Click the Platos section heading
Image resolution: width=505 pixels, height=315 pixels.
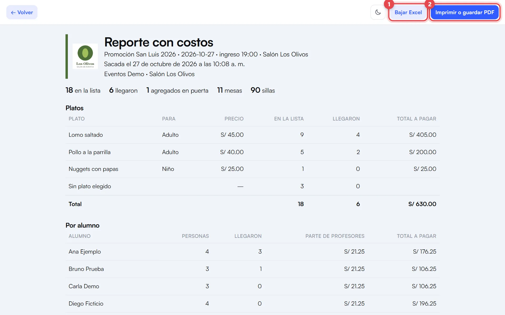tap(74, 108)
